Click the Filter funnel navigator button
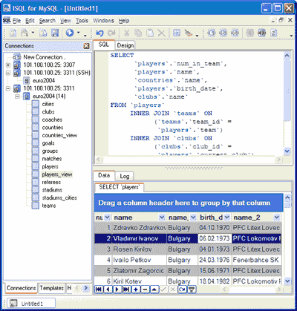The height and width of the screenshot is (311, 297). click(192, 289)
